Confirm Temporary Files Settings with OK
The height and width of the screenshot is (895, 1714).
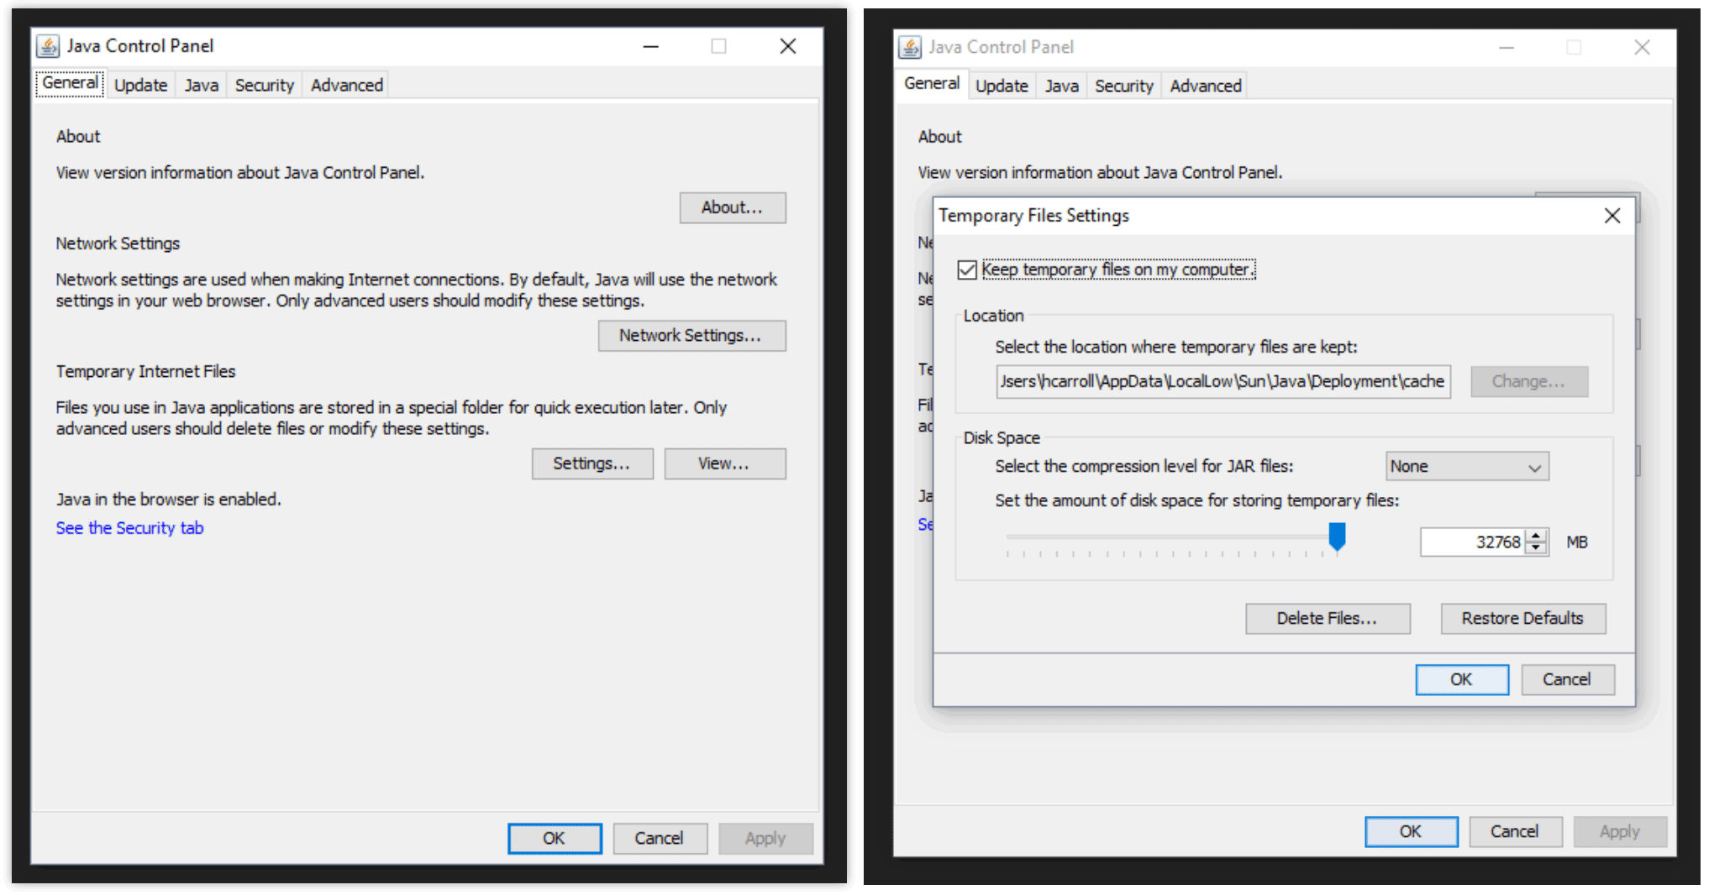(x=1461, y=679)
